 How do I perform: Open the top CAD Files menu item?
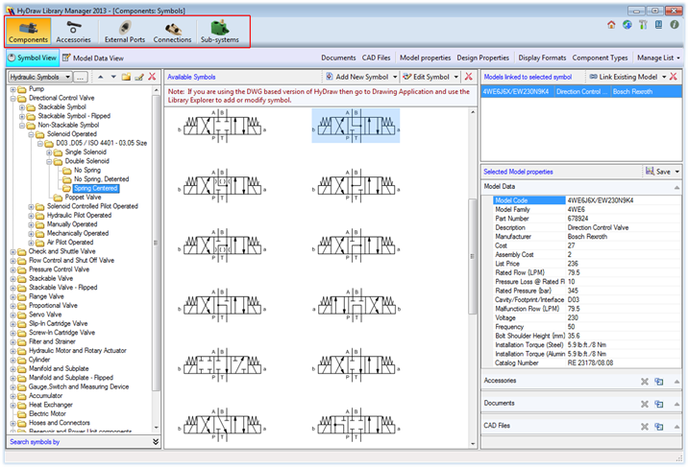pos(376,58)
